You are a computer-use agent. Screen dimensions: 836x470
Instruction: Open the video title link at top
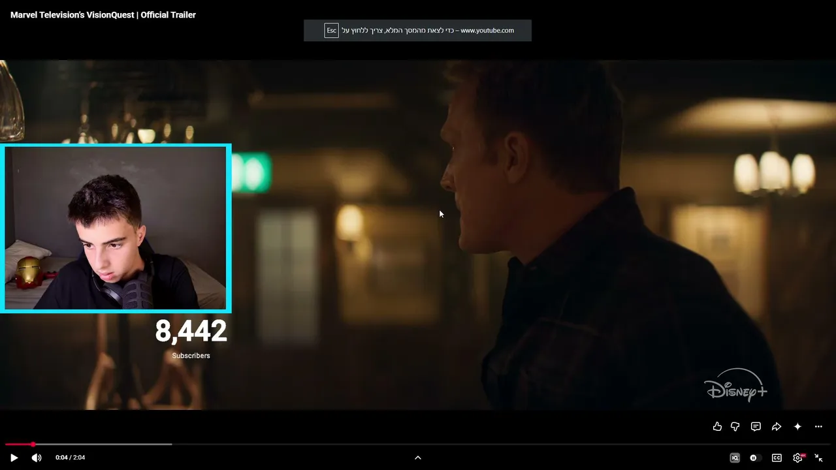coord(103,15)
